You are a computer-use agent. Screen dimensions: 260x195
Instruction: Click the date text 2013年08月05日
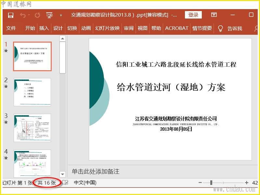pos(176,129)
